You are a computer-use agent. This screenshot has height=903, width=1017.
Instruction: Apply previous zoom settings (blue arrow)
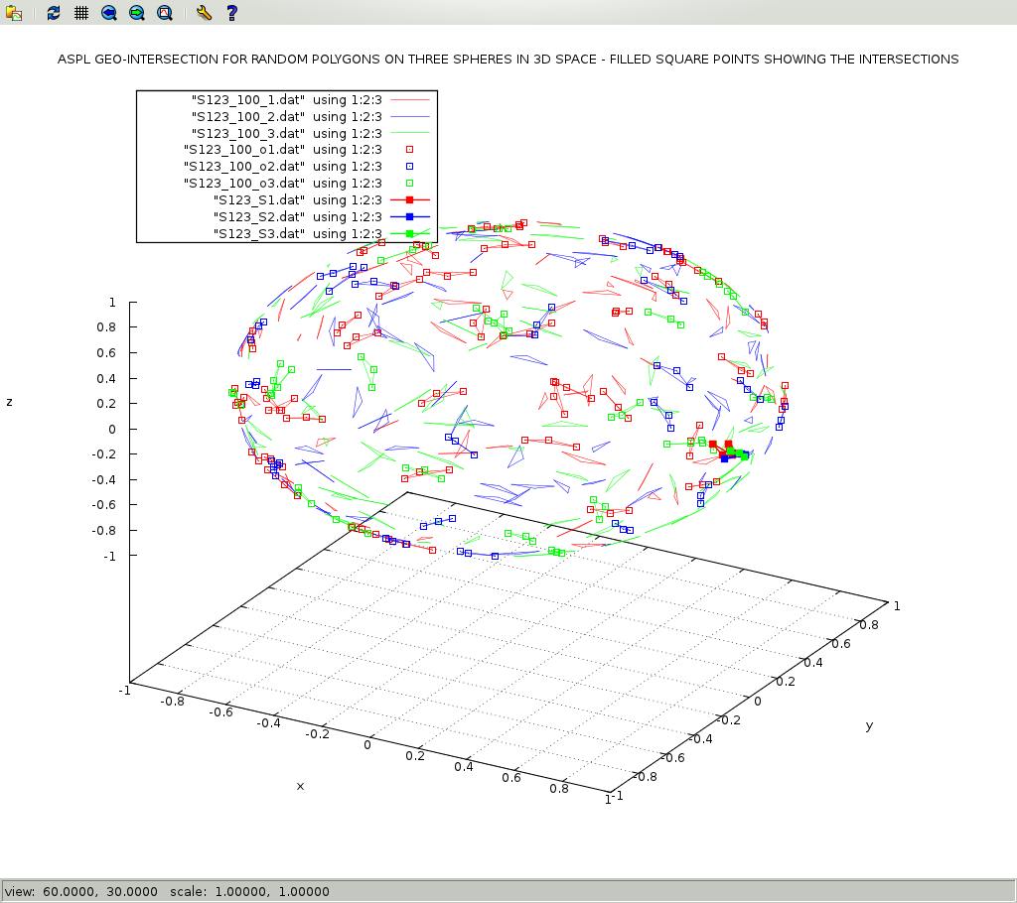109,13
